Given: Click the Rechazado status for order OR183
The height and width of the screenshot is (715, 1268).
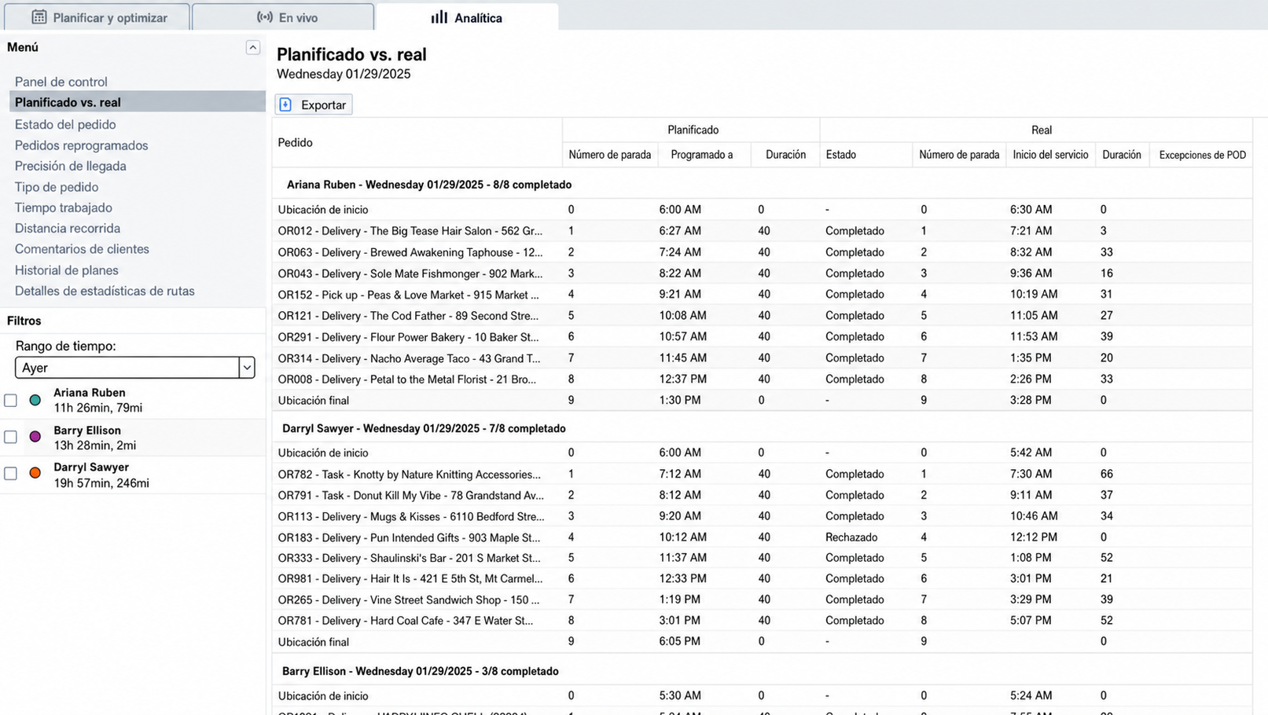Looking at the screenshot, I should 851,538.
